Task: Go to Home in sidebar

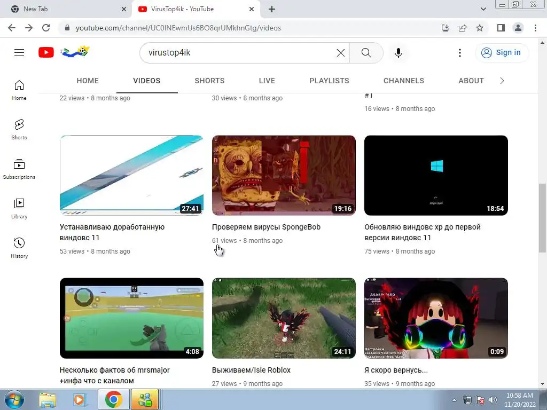Action: 19,90
